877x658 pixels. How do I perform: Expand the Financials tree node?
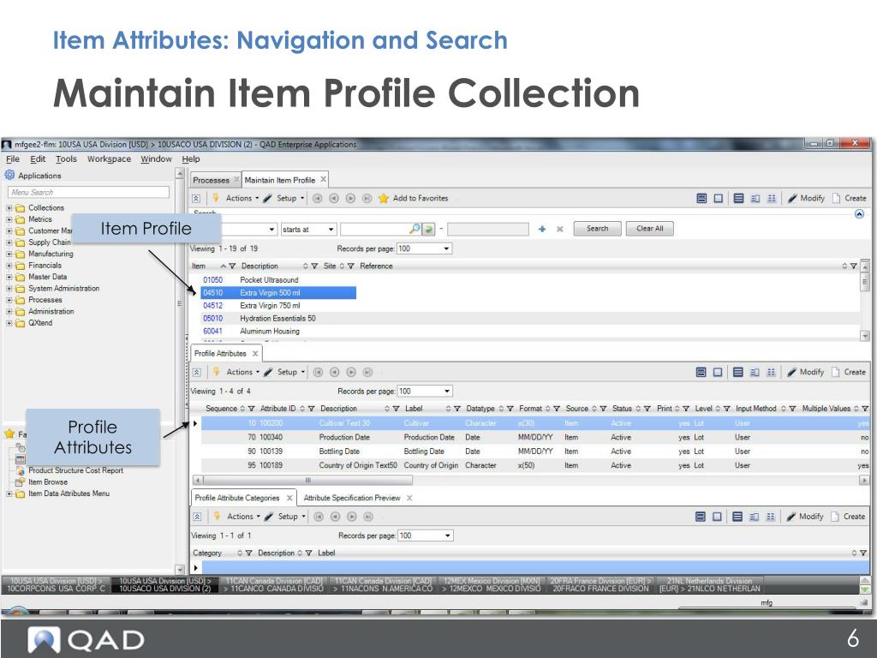(x=9, y=266)
